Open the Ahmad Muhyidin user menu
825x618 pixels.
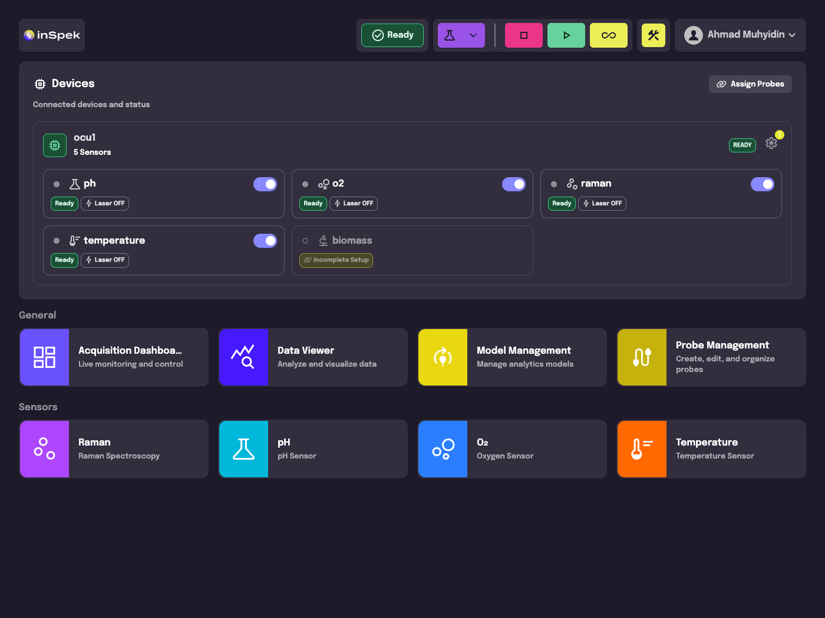740,35
